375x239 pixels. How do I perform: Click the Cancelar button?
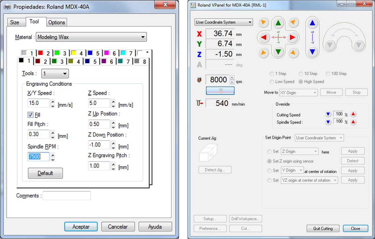(118, 227)
